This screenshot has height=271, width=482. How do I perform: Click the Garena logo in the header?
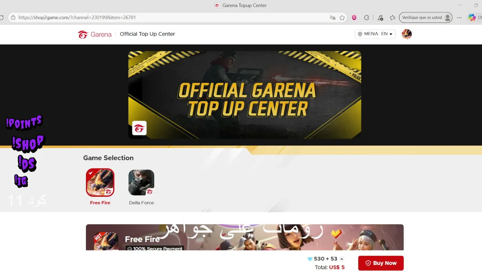click(x=95, y=34)
